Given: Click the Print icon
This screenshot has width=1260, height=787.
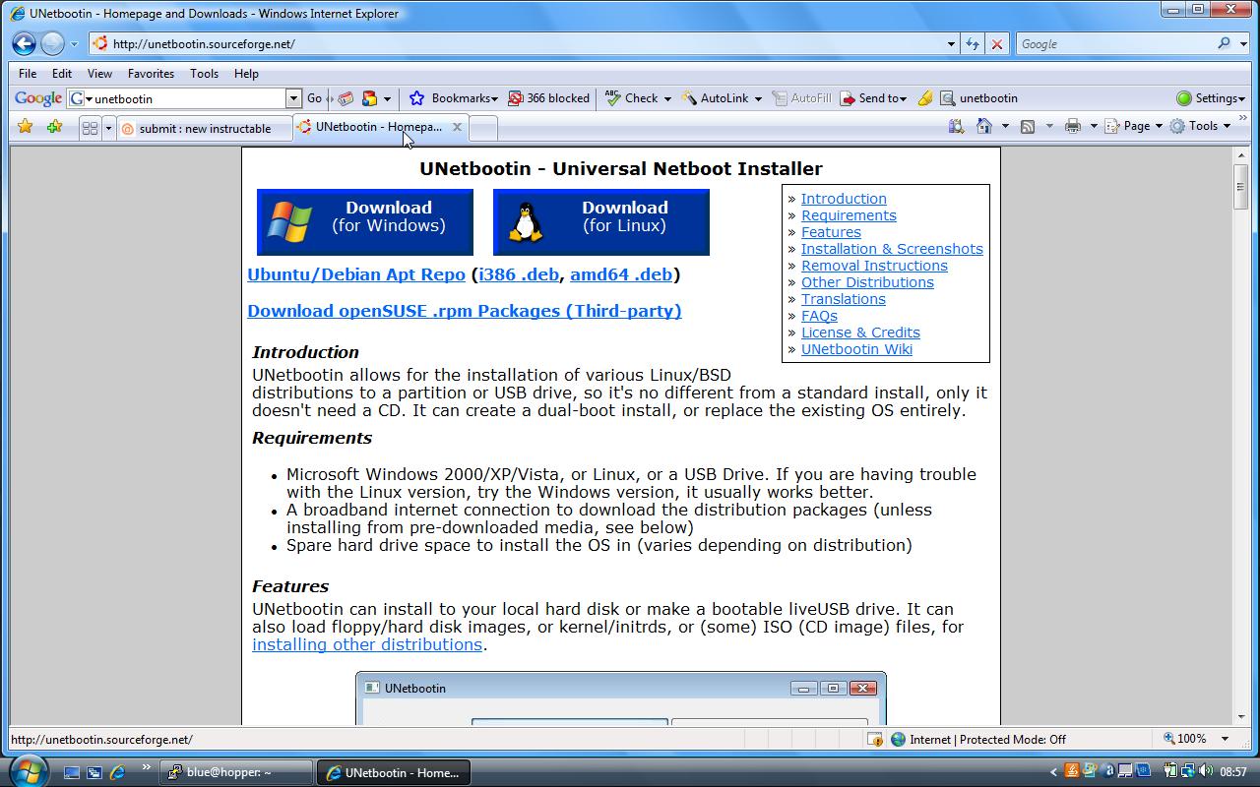Looking at the screenshot, I should pos(1073,126).
